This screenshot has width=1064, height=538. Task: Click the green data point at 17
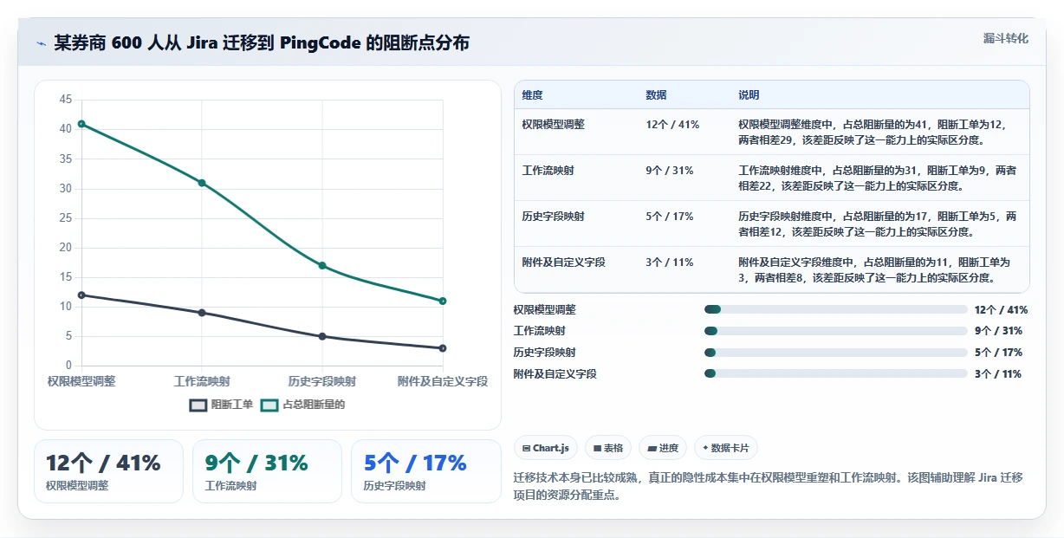(322, 266)
